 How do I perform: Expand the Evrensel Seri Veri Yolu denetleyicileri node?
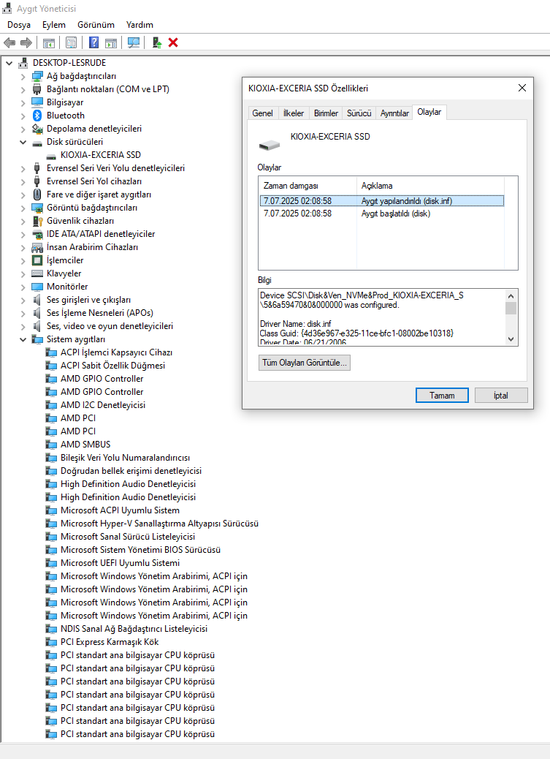[x=23, y=168]
